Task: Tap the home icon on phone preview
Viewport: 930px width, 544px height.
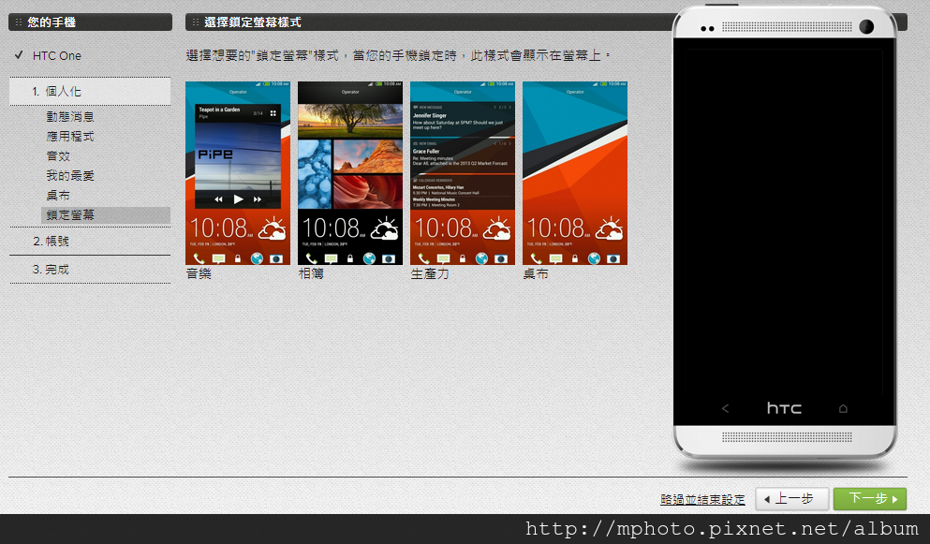Action: (843, 408)
